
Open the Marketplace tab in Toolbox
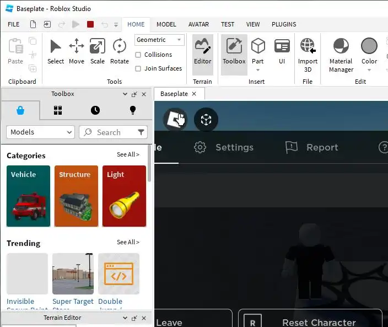[x=20, y=110]
